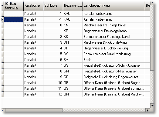Open the sort arrow beside ISYBau Kennung
The image size is (159, 117).
2,5
